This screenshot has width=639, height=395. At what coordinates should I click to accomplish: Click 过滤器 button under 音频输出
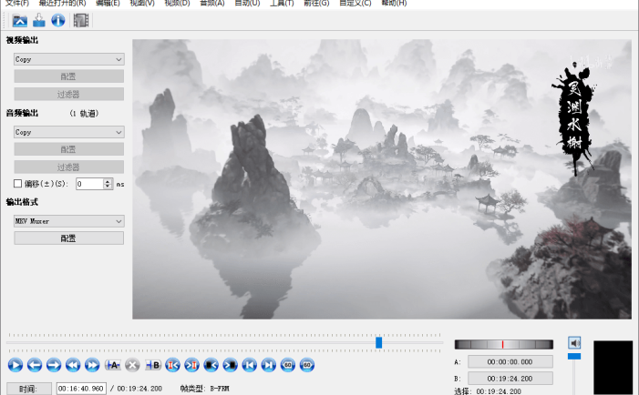click(x=69, y=167)
